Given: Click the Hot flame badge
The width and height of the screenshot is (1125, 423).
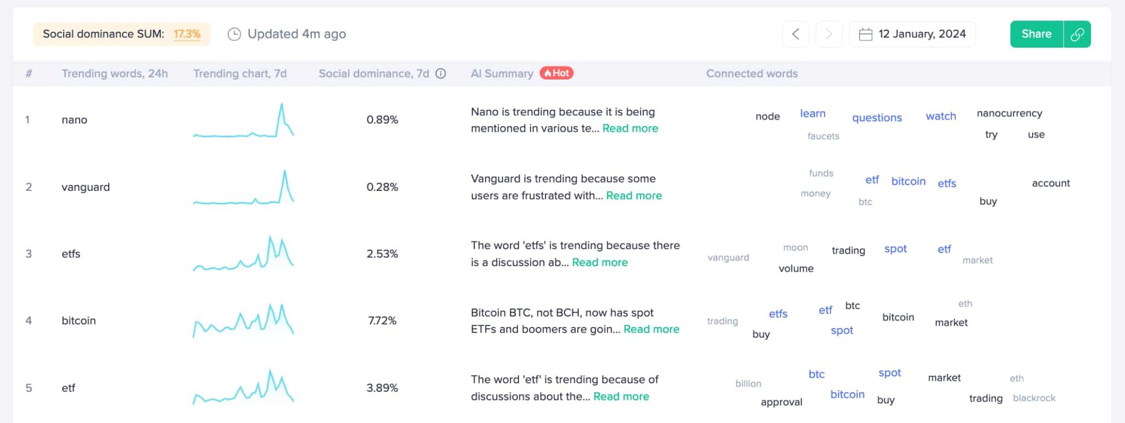Looking at the screenshot, I should (556, 73).
